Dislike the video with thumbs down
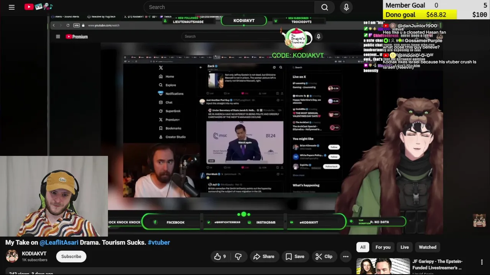Viewport: 490px width, 275px height. tap(238, 257)
